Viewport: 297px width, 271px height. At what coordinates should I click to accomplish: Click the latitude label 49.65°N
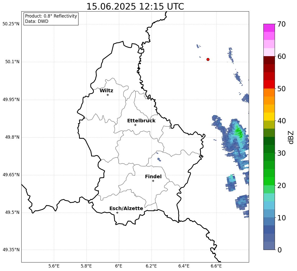coord(11,175)
